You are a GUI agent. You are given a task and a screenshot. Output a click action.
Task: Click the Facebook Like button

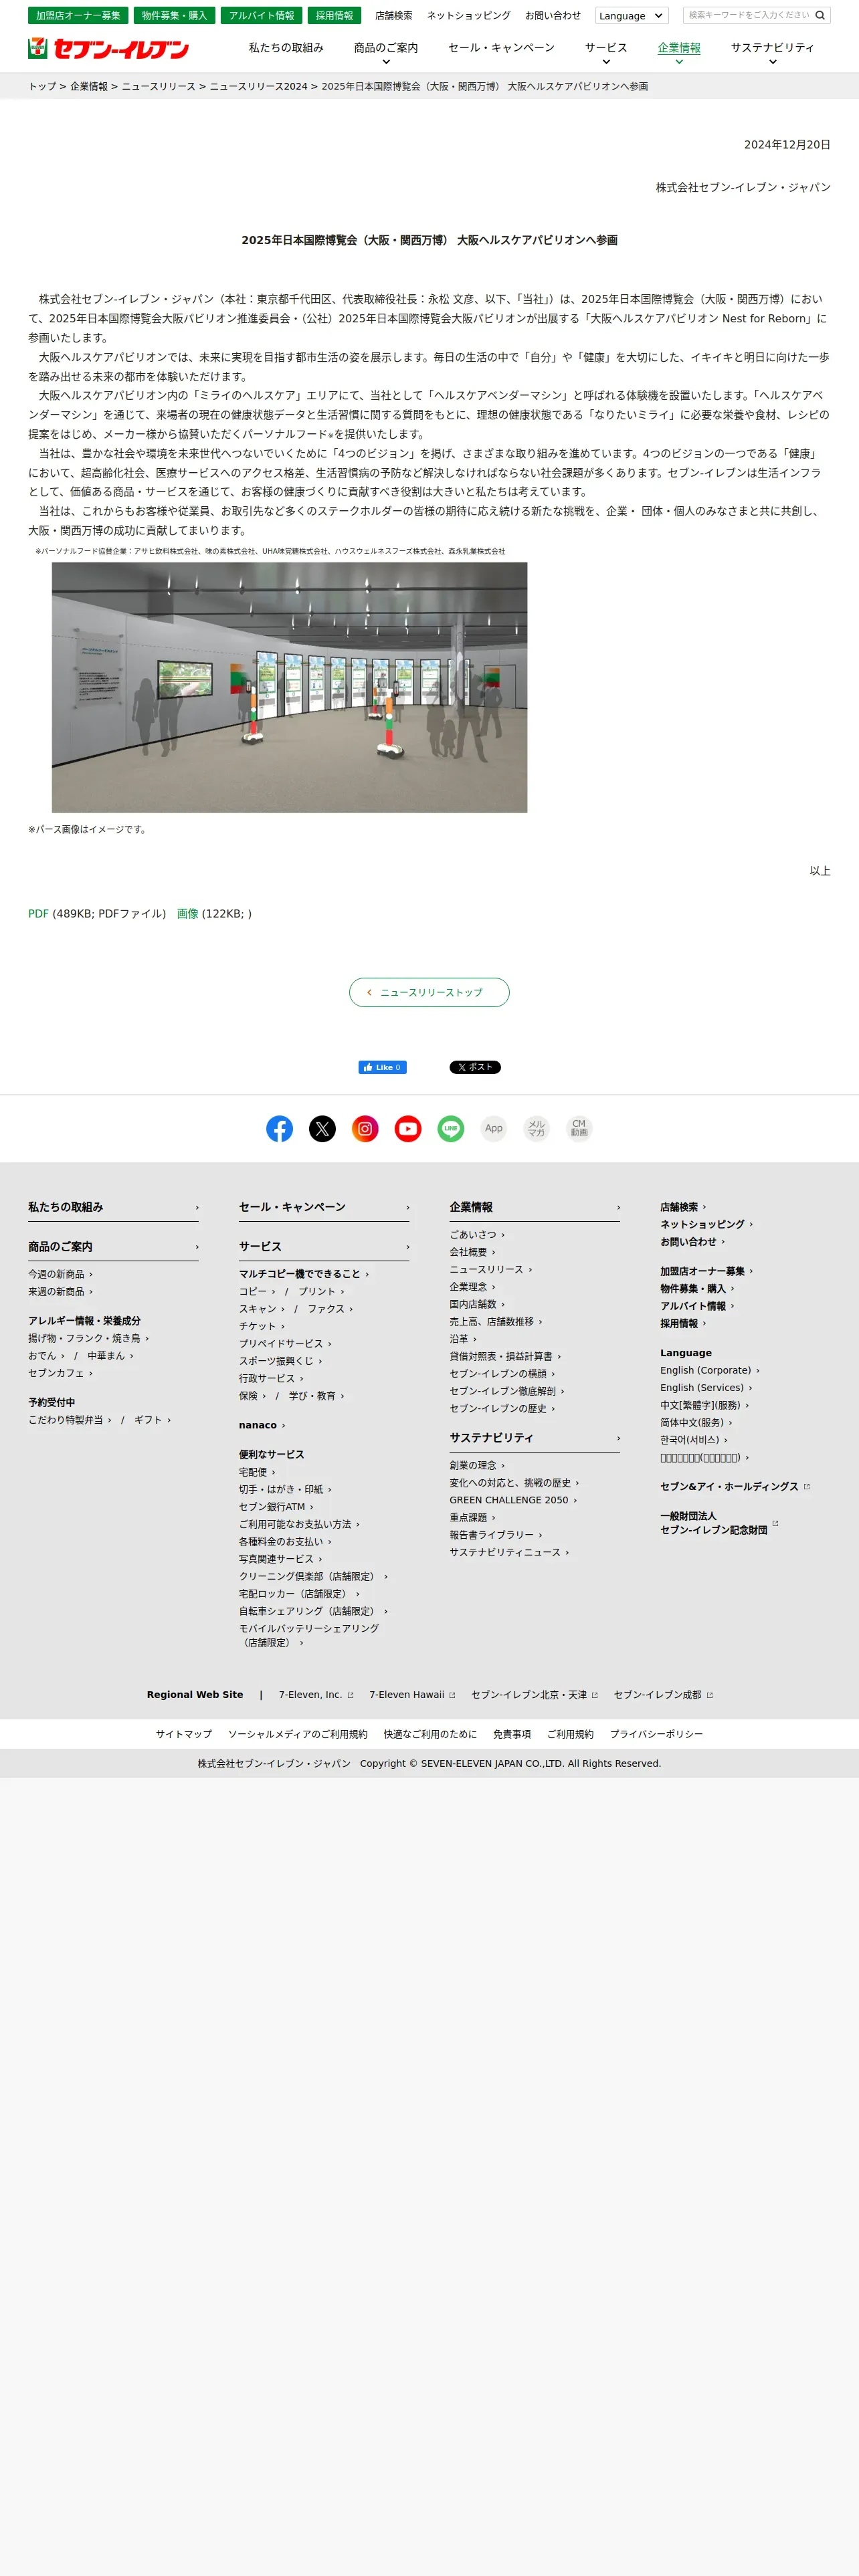tap(382, 1067)
